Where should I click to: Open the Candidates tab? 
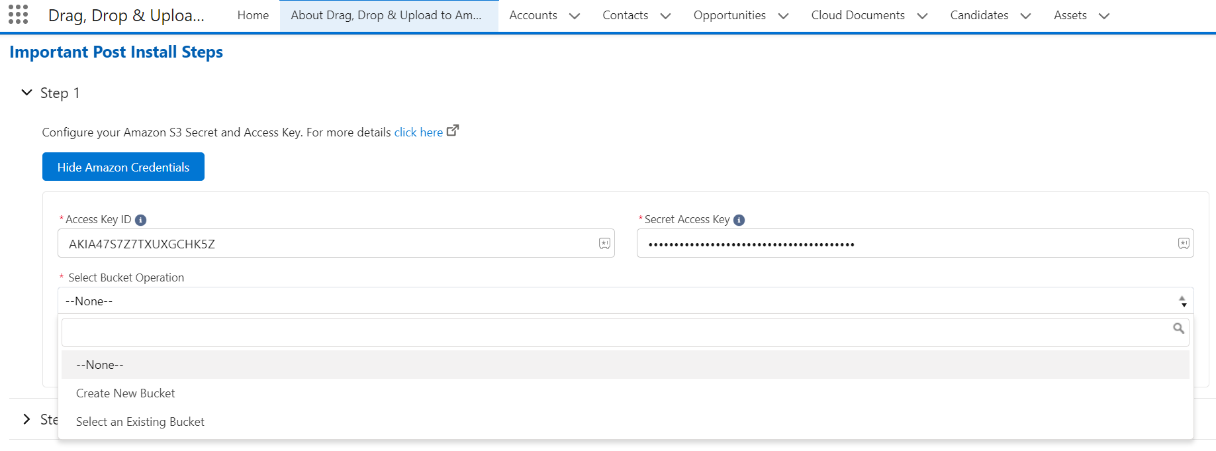point(979,15)
